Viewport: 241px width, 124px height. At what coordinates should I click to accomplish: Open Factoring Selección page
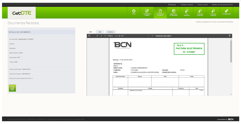200,12
